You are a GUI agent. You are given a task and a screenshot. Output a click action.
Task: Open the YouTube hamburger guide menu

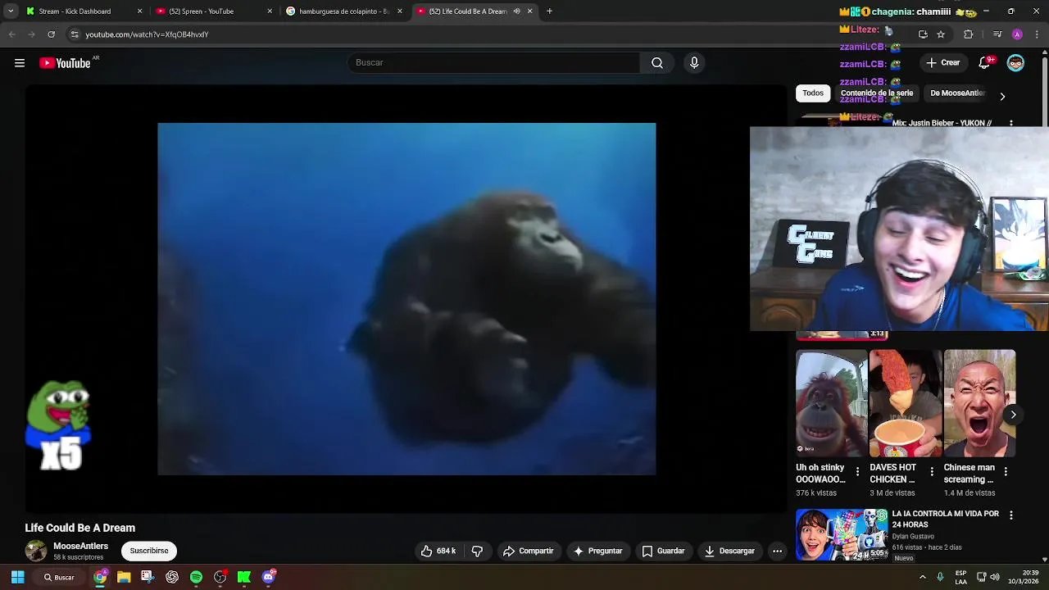click(20, 63)
